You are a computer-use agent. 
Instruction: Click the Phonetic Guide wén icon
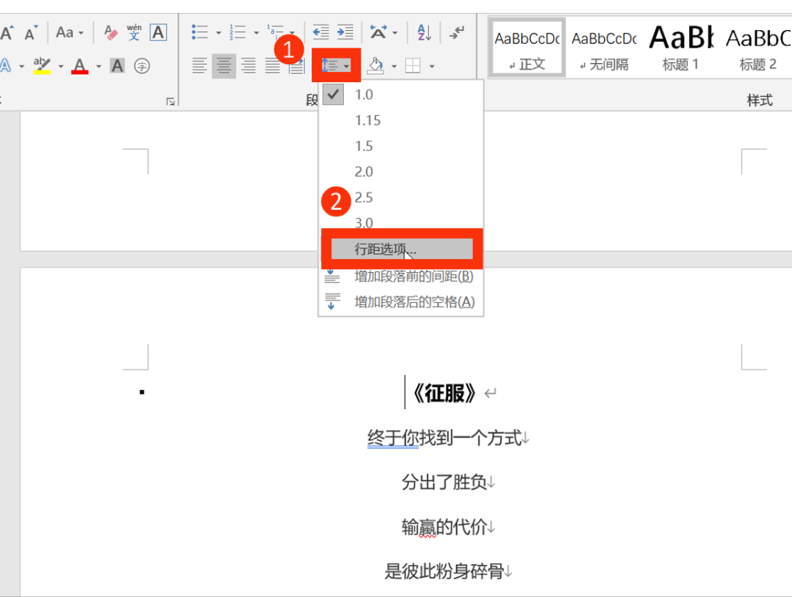coord(134,33)
